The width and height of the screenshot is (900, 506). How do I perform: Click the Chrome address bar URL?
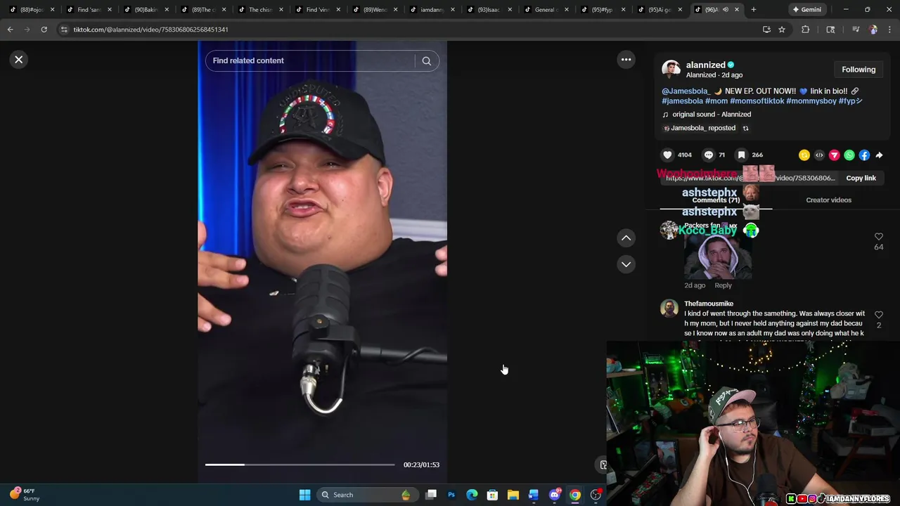pos(151,30)
